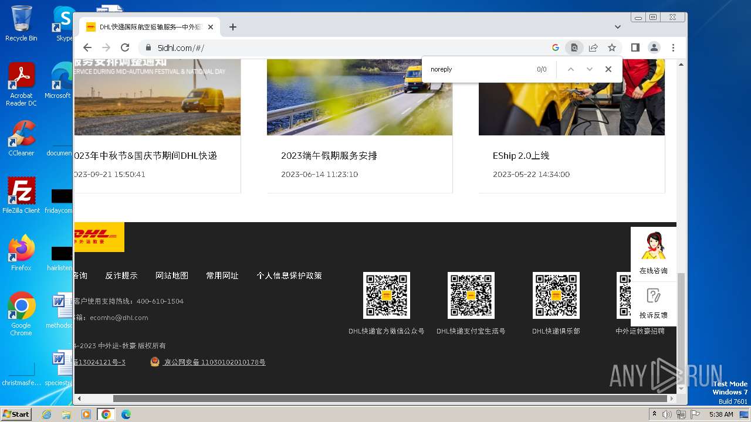Screen dimensions: 751x422
Task: Go to next find result
Action: pyautogui.click(x=590, y=69)
